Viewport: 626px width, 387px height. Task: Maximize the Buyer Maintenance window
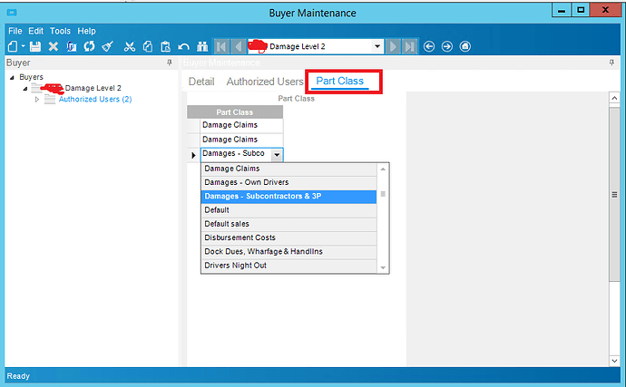coord(581,10)
